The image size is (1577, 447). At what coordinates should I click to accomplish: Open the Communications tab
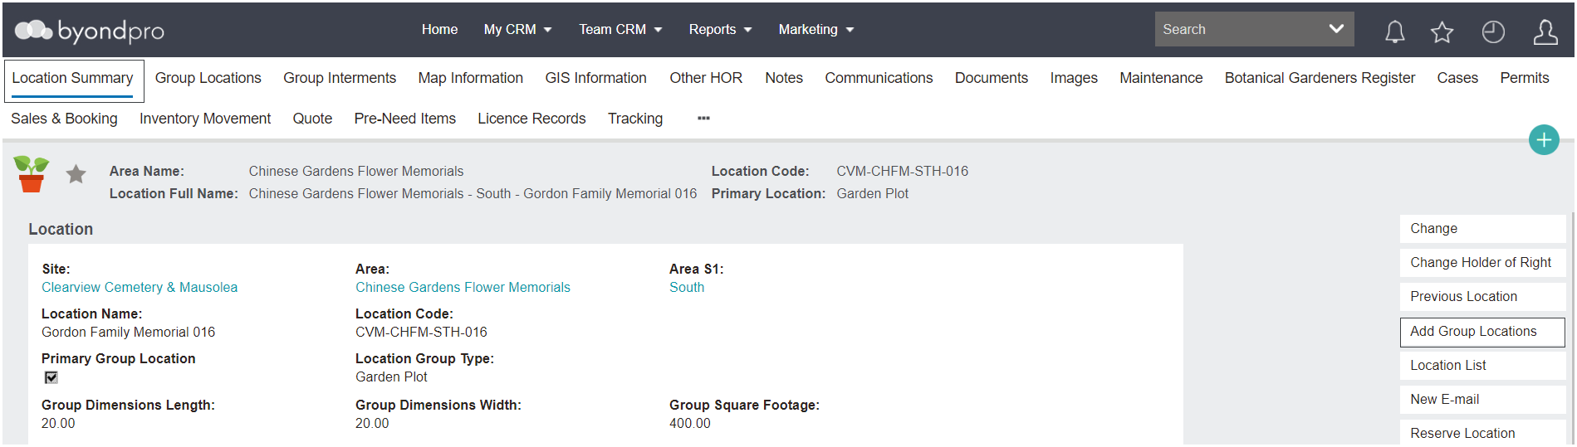point(879,78)
